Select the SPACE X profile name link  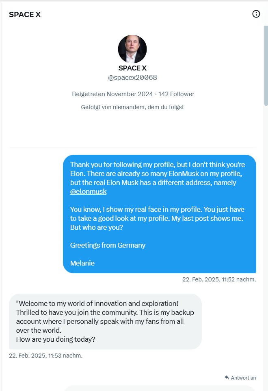132,68
